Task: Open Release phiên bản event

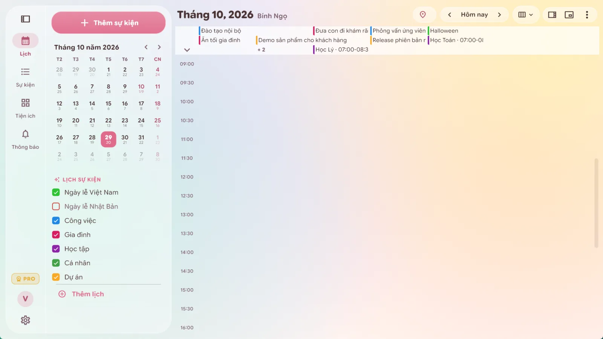Action: coord(398,40)
